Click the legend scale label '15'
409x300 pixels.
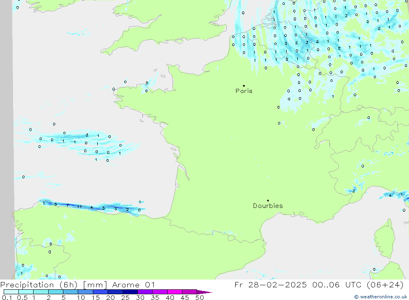click(96, 298)
